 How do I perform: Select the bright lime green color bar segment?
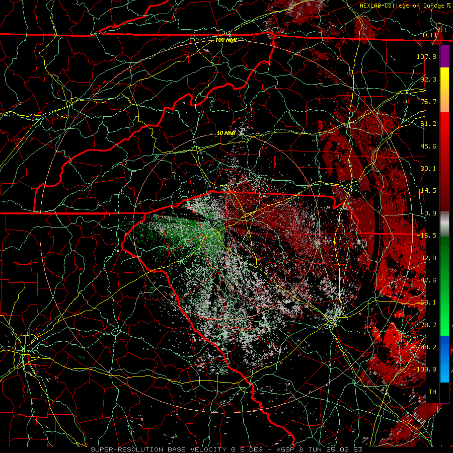[444, 324]
